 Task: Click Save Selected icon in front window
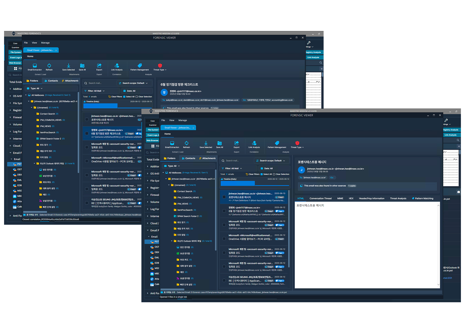(x=206, y=143)
